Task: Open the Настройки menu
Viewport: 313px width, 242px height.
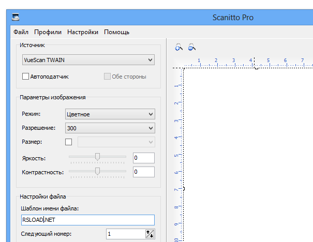Action: tap(83, 32)
